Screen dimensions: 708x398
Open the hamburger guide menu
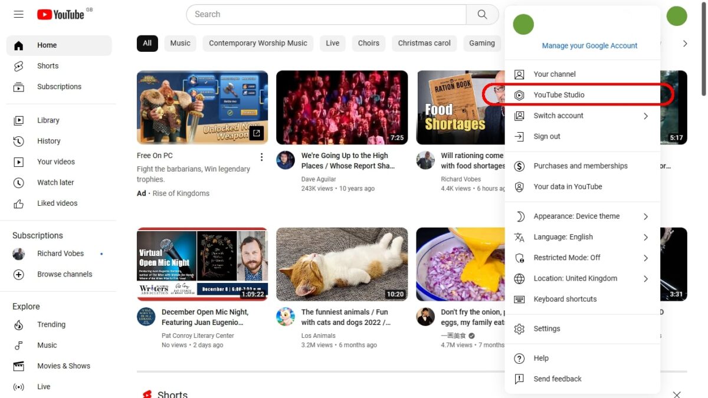[18, 14]
